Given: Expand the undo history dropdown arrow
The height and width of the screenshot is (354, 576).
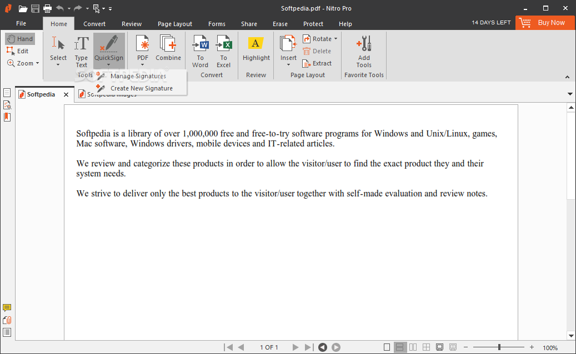Looking at the screenshot, I should point(69,8).
